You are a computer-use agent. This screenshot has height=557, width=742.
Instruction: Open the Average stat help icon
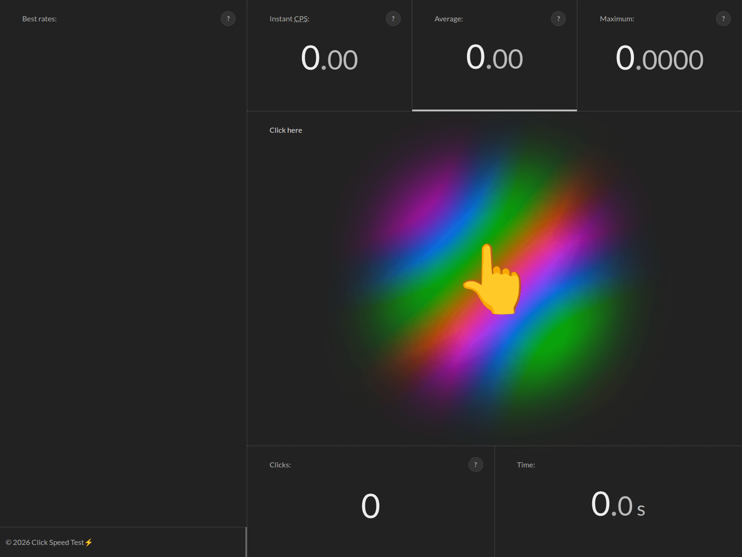pos(558,19)
